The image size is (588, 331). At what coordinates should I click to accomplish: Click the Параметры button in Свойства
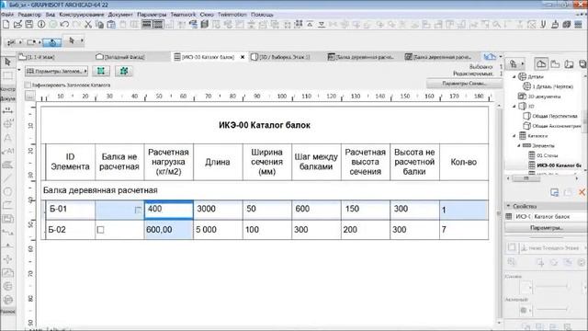pos(546,228)
